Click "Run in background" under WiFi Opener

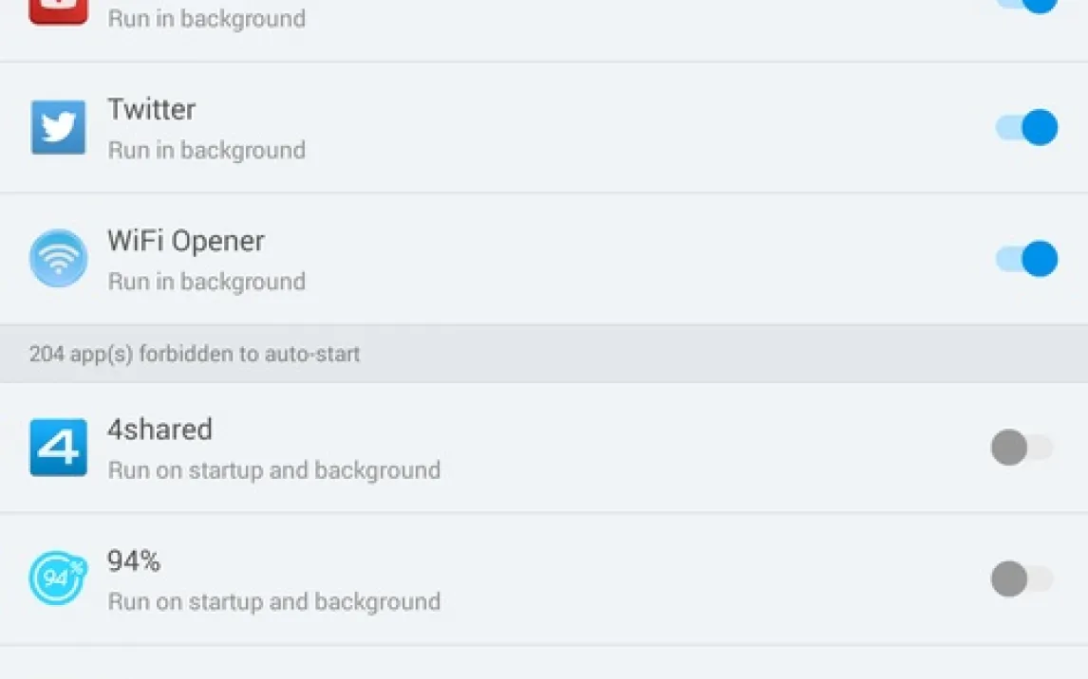click(207, 282)
